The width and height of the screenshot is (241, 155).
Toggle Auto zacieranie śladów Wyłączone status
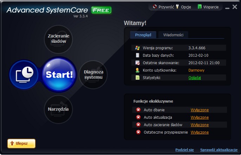coord(199,125)
